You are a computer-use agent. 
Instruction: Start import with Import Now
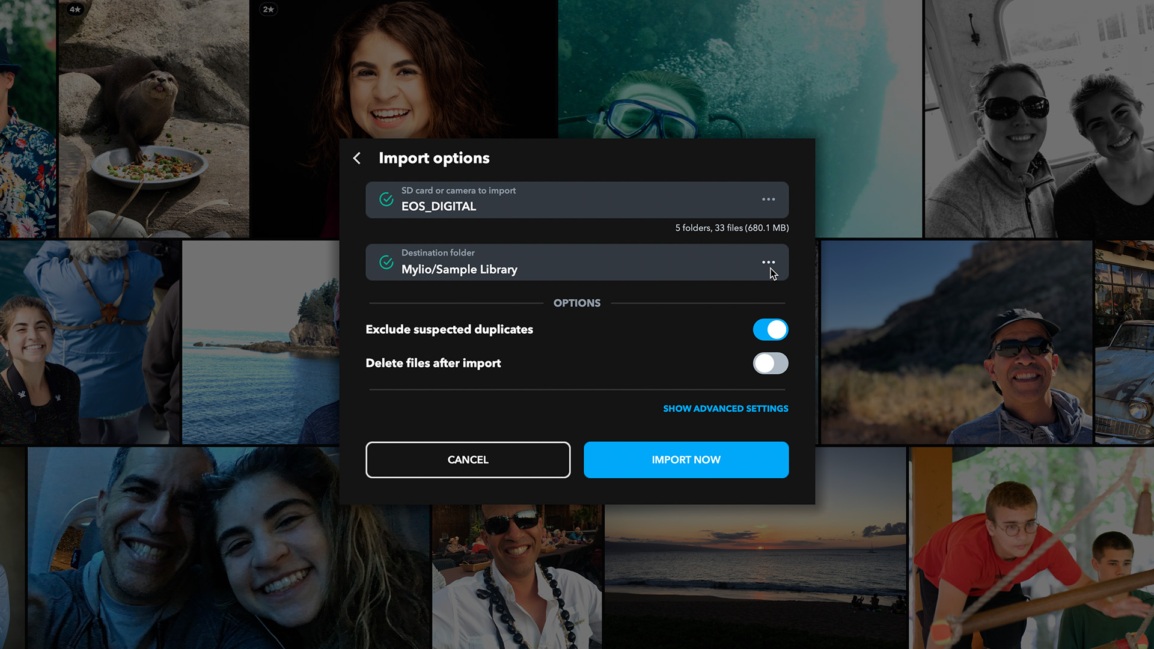[686, 460]
